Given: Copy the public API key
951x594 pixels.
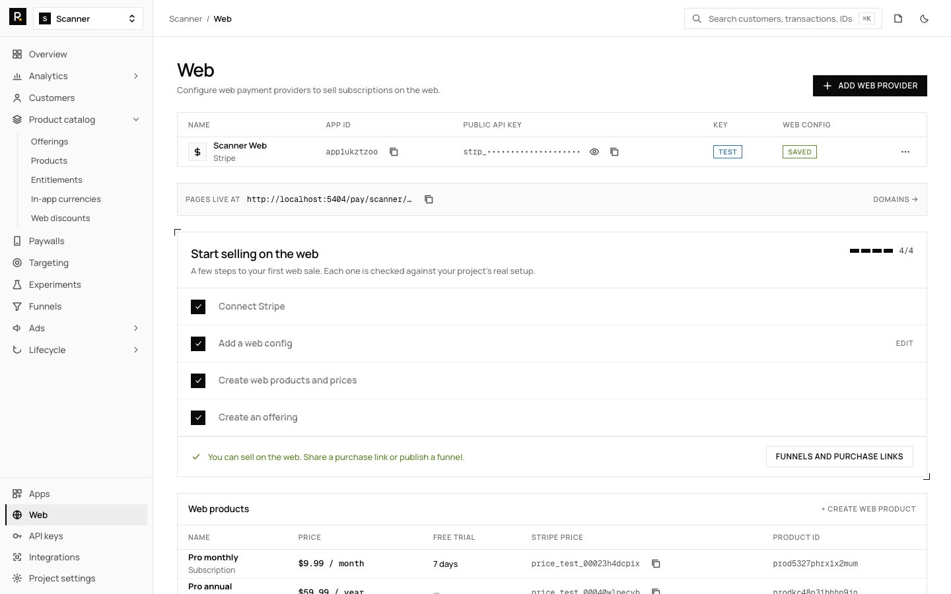Looking at the screenshot, I should point(614,152).
